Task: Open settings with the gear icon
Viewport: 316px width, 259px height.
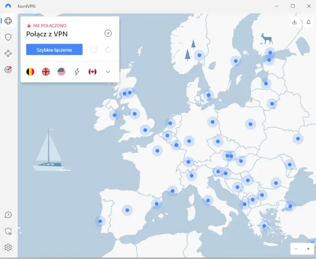Action: coord(8,247)
